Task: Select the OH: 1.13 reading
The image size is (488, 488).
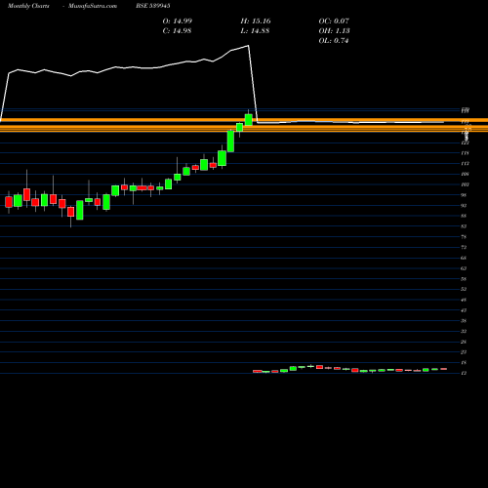Action: coord(334,31)
